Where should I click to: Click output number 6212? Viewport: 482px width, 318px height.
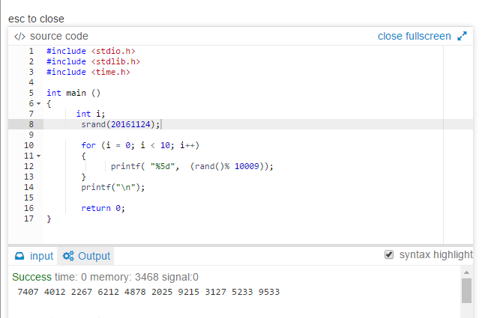pyautogui.click(x=108, y=292)
